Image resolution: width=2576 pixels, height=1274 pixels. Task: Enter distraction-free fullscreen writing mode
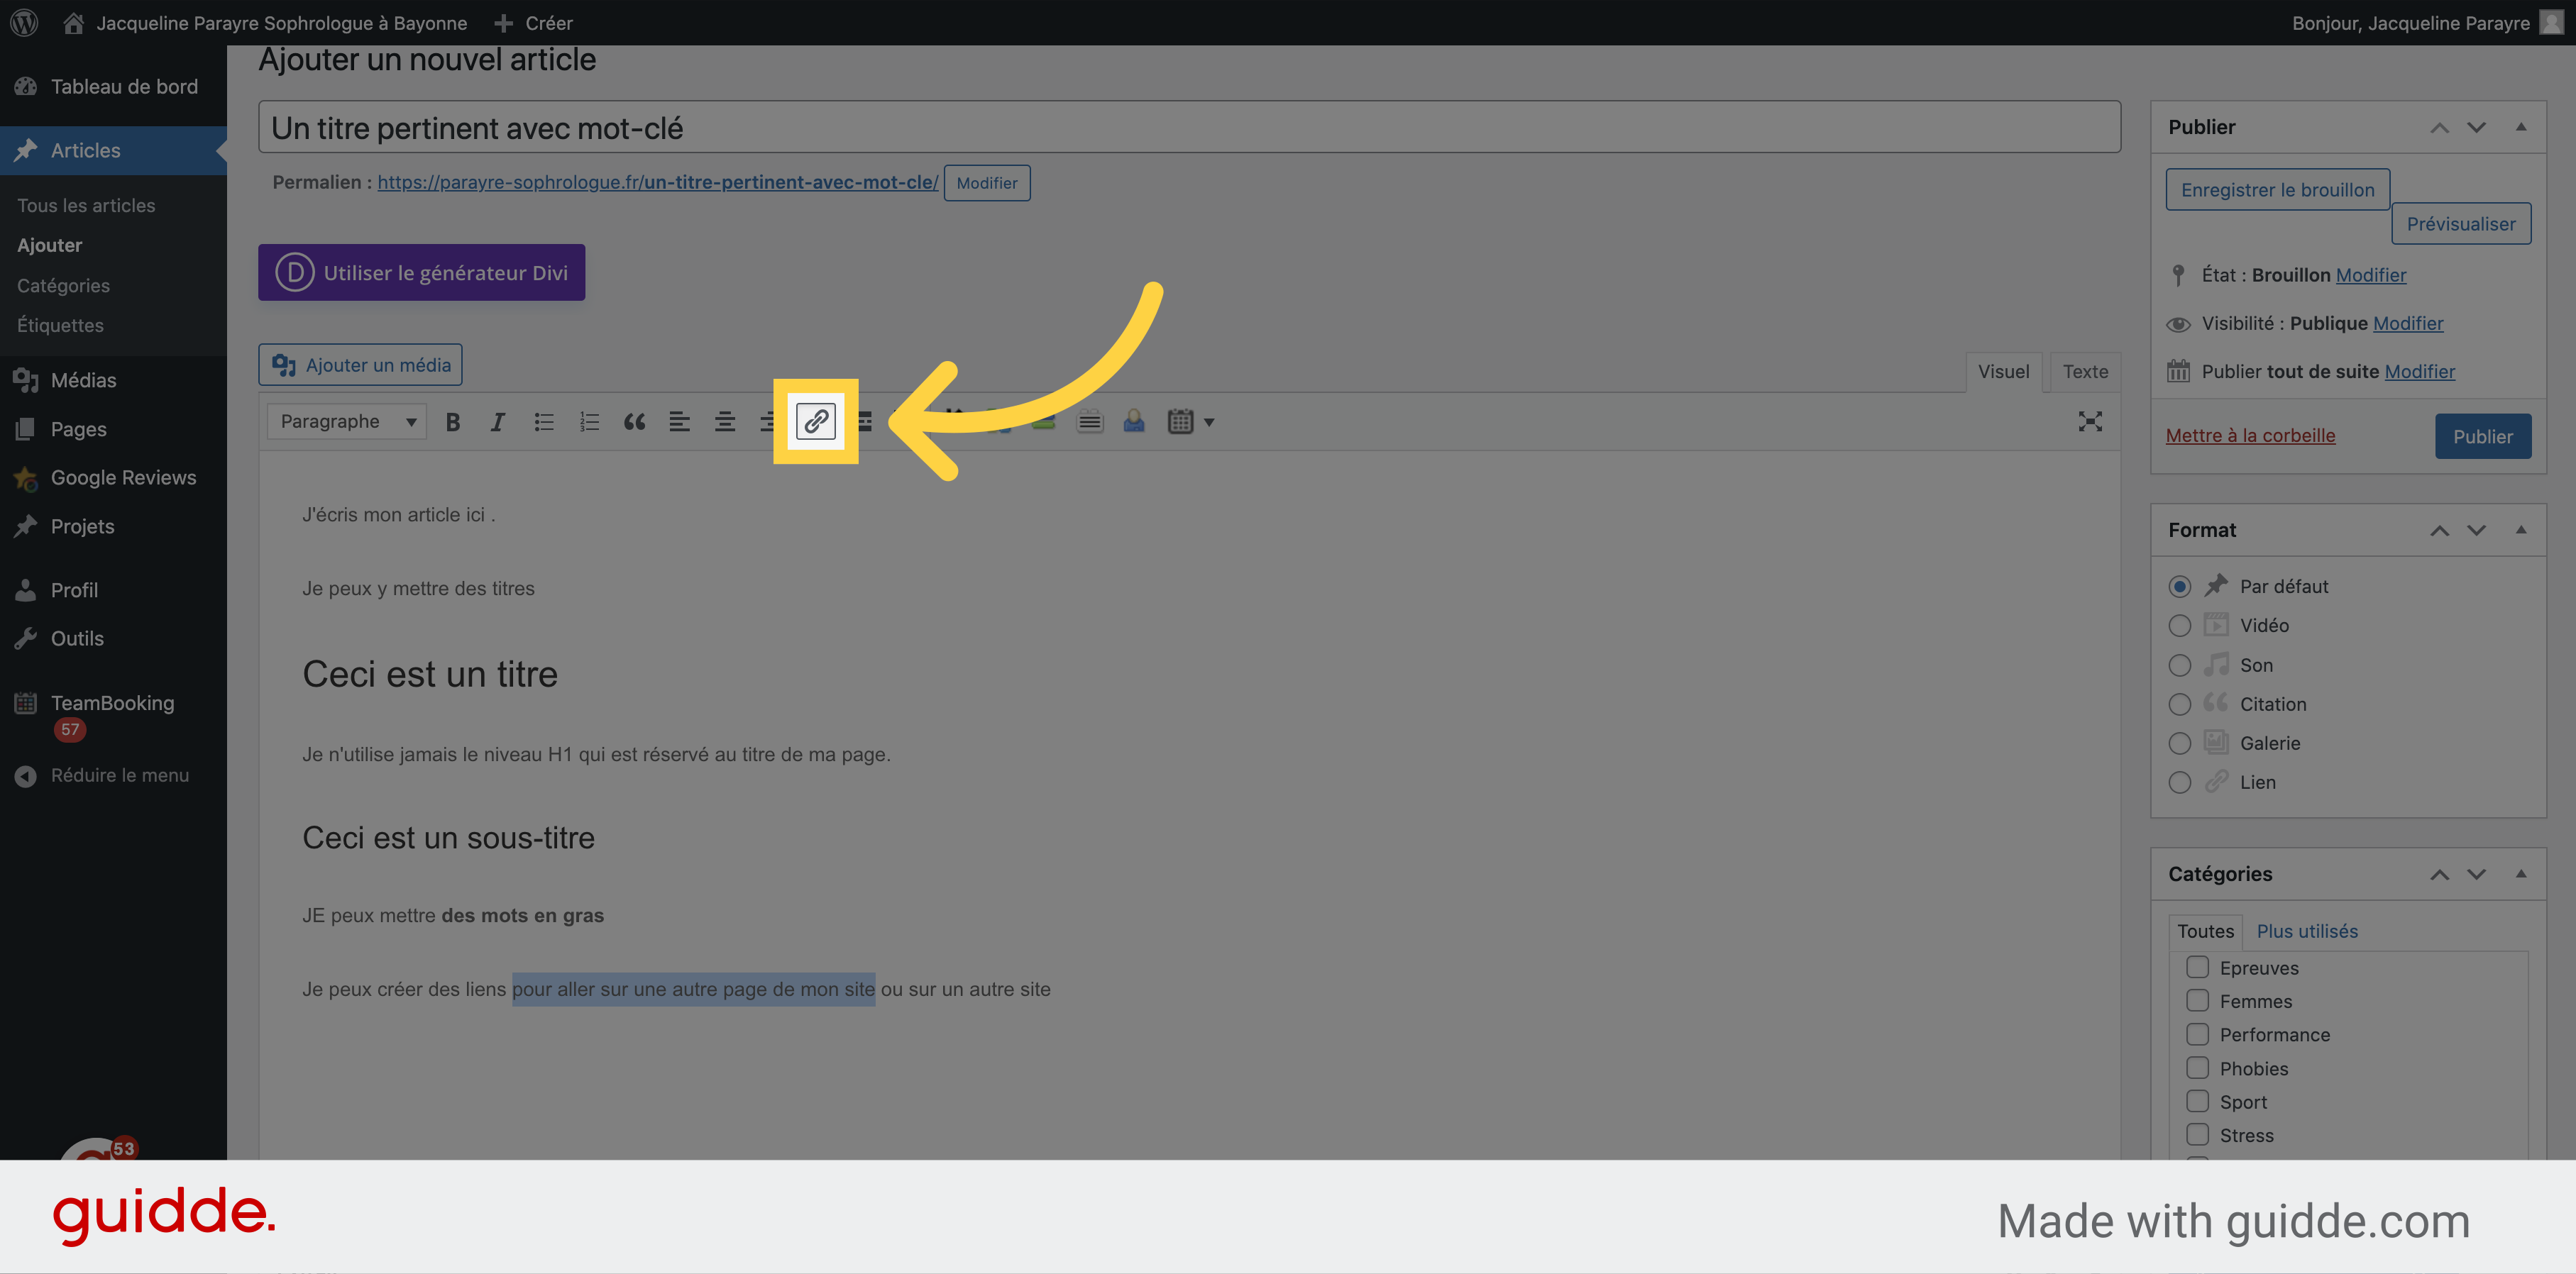coord(2090,421)
